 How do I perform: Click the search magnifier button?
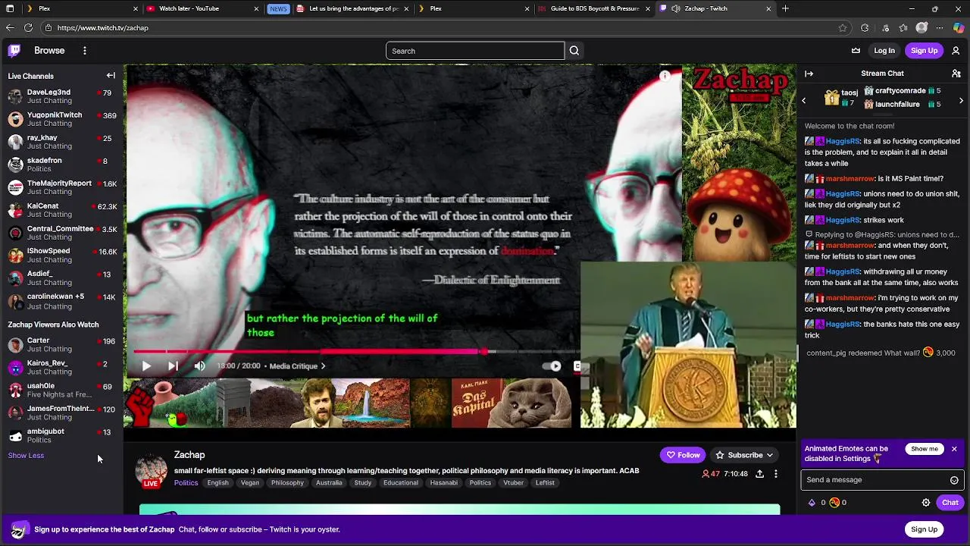pyautogui.click(x=574, y=51)
